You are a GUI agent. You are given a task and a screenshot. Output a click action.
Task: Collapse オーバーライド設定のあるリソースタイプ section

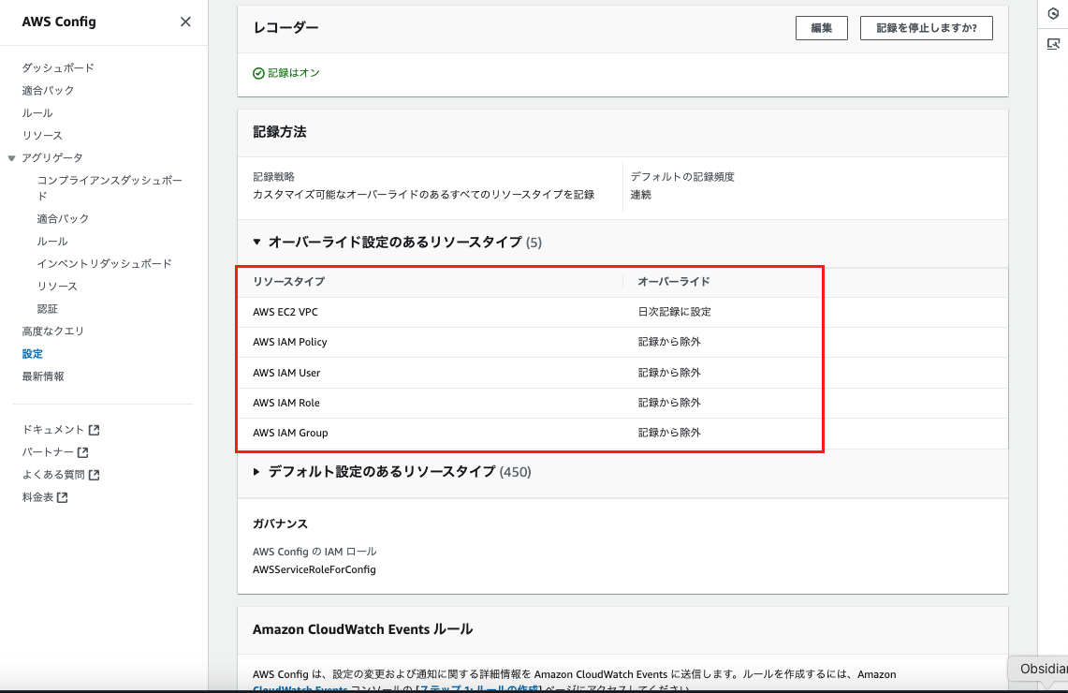[x=257, y=242]
